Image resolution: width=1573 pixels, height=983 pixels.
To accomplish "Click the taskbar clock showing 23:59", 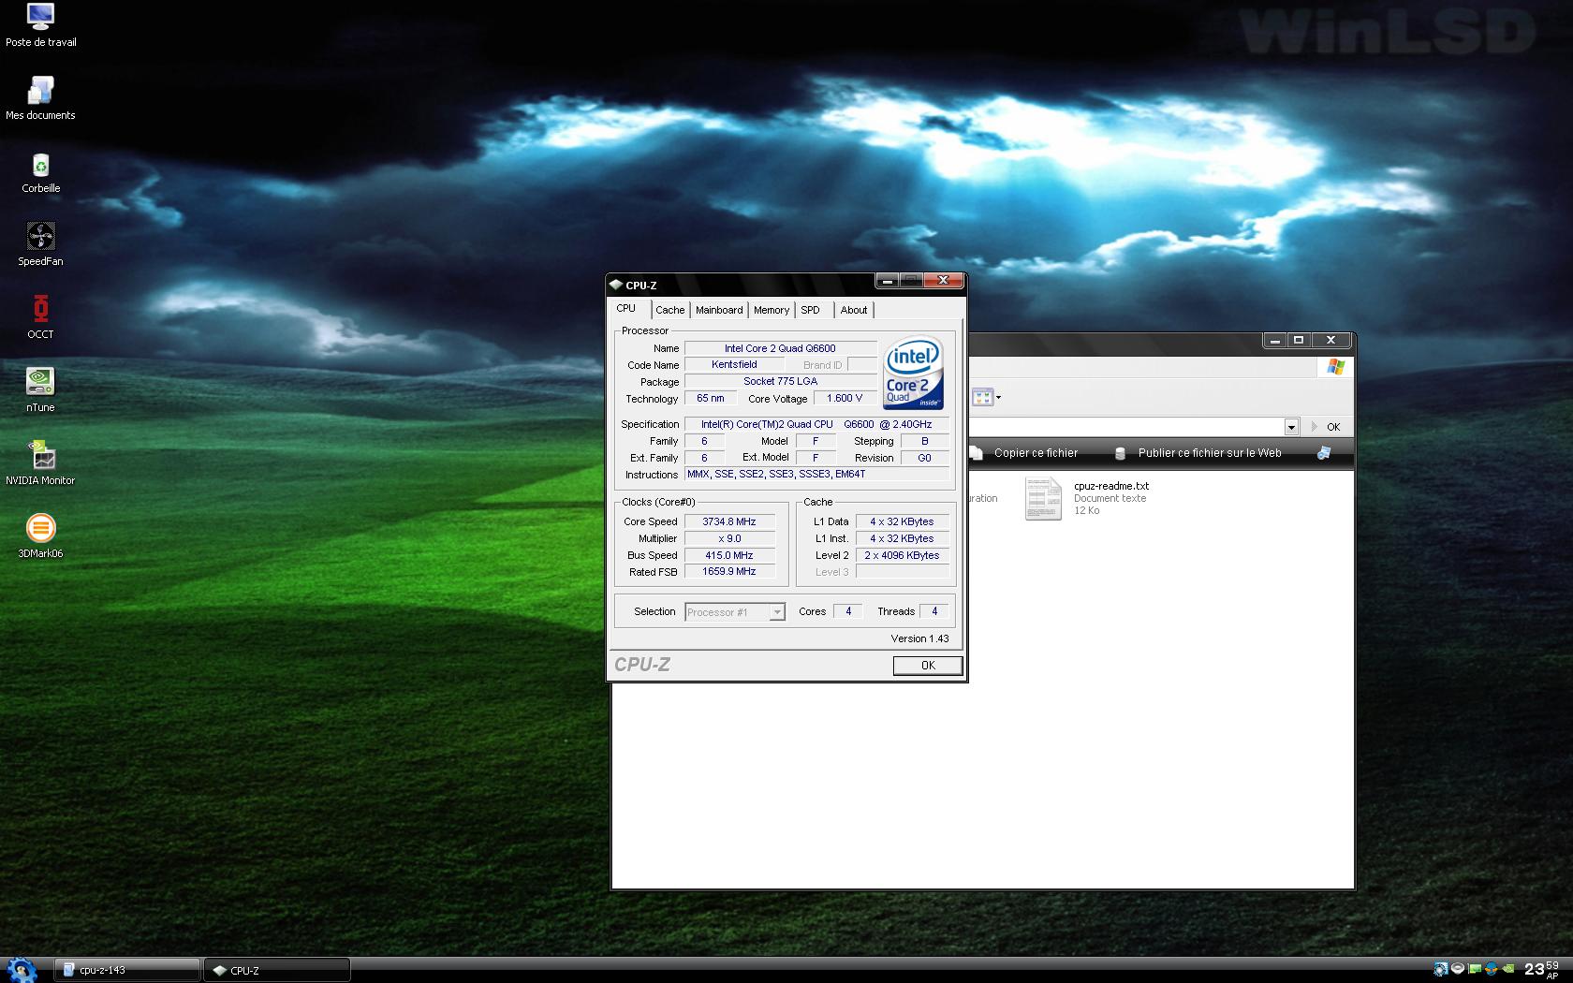I will [x=1541, y=970].
